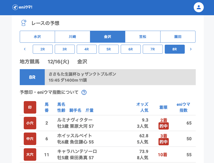The width and height of the screenshot is (214, 163).
Task: Open horse ルミナヴィクター details
Action: click(x=75, y=120)
